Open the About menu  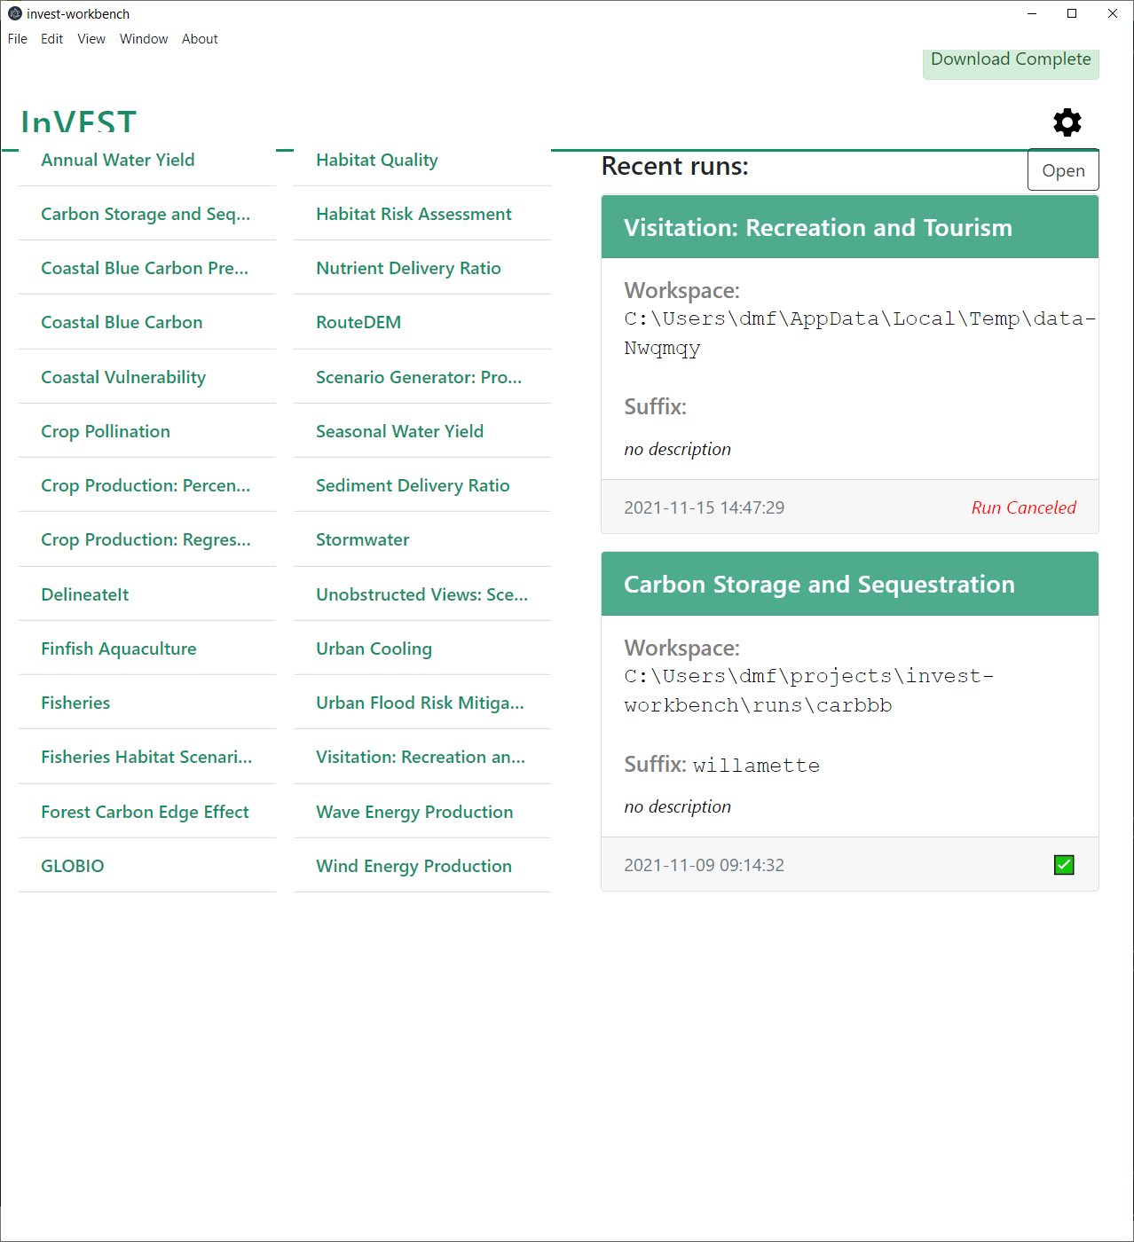[200, 38]
